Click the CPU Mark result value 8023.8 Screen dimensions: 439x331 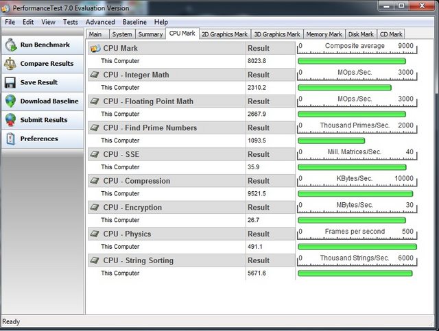[257, 61]
